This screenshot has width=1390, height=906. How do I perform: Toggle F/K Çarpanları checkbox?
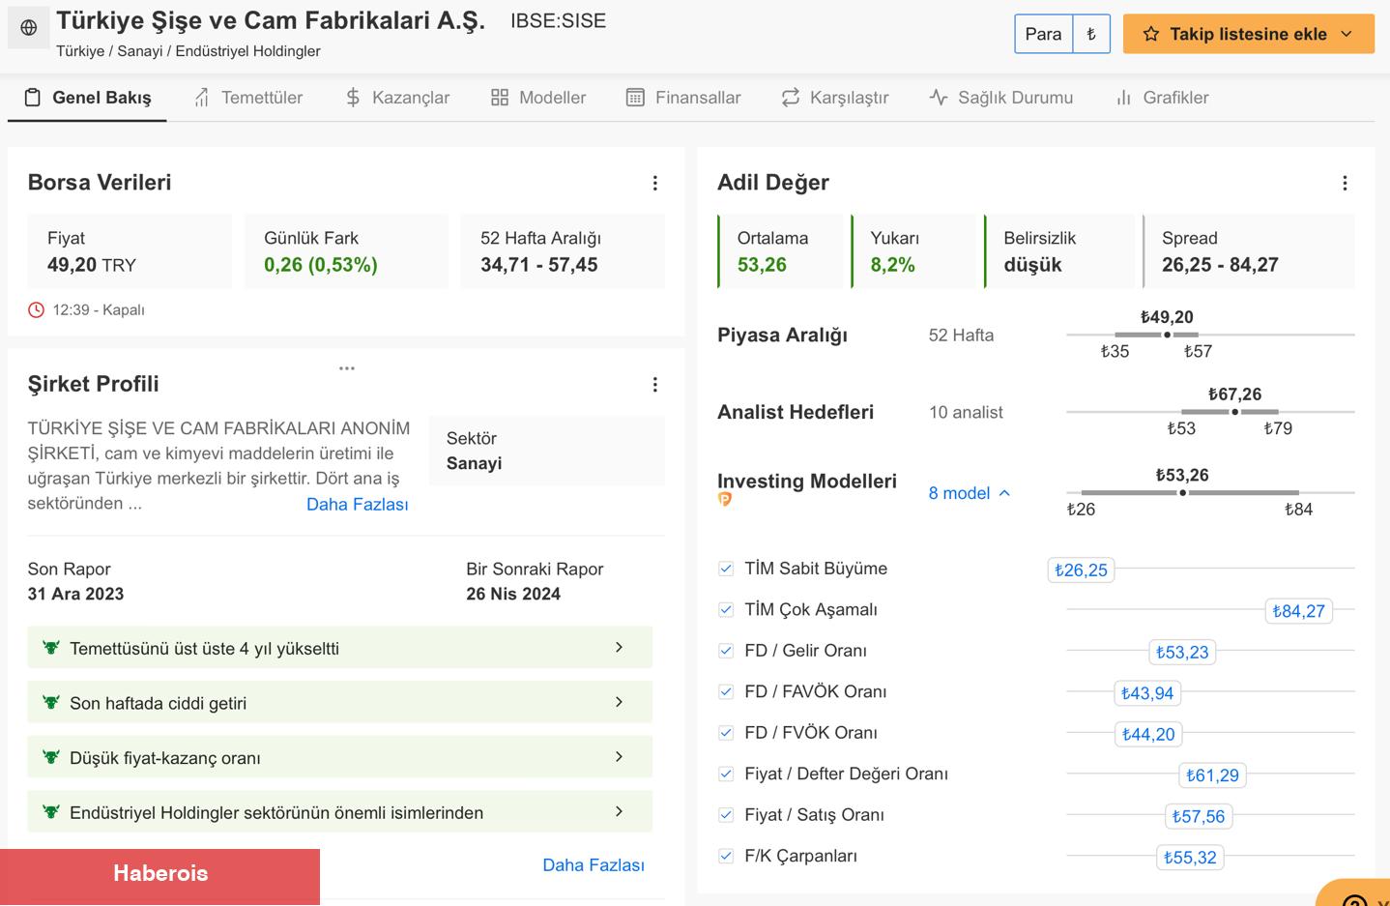point(726,856)
